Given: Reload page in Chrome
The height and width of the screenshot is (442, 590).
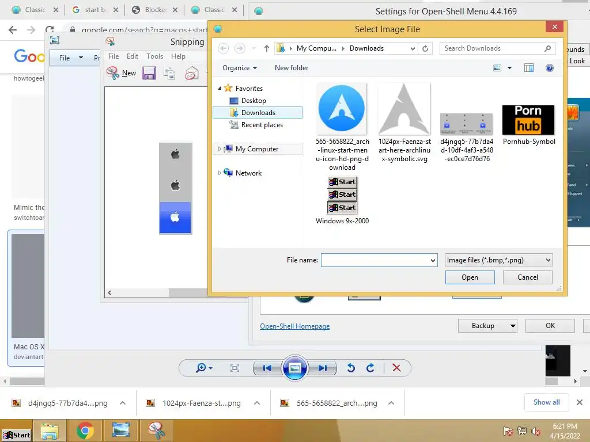Looking at the screenshot, I should (50, 30).
